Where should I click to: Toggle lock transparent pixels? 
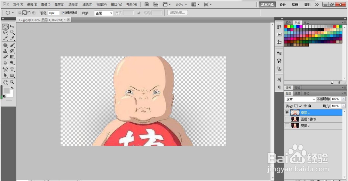(296, 106)
